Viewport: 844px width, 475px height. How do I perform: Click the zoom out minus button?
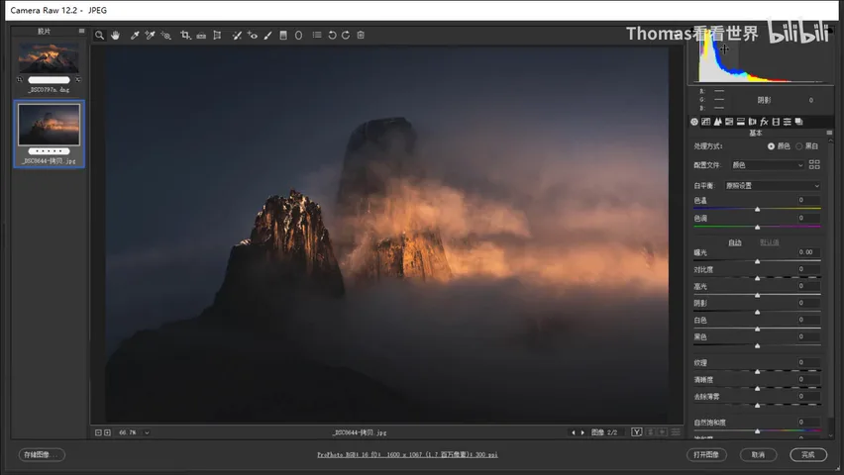pyautogui.click(x=98, y=432)
